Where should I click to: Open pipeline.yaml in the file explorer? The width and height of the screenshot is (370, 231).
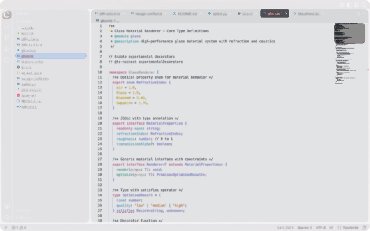click(51, 90)
